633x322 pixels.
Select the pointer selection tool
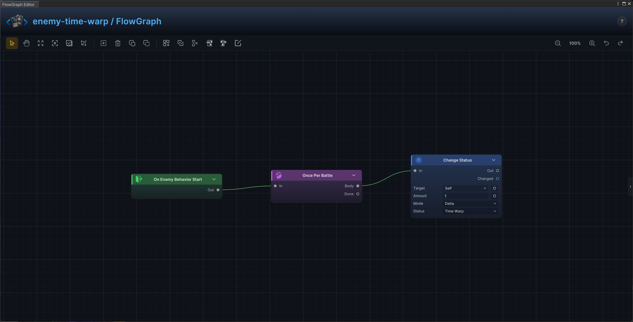12,43
